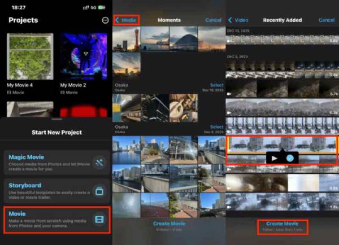The image size is (339, 245).
Task: Cancel the Moments picker
Action: (x=213, y=20)
